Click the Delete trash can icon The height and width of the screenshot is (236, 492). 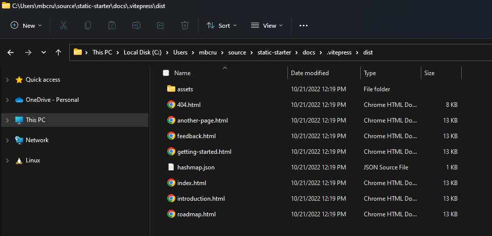coord(185,25)
